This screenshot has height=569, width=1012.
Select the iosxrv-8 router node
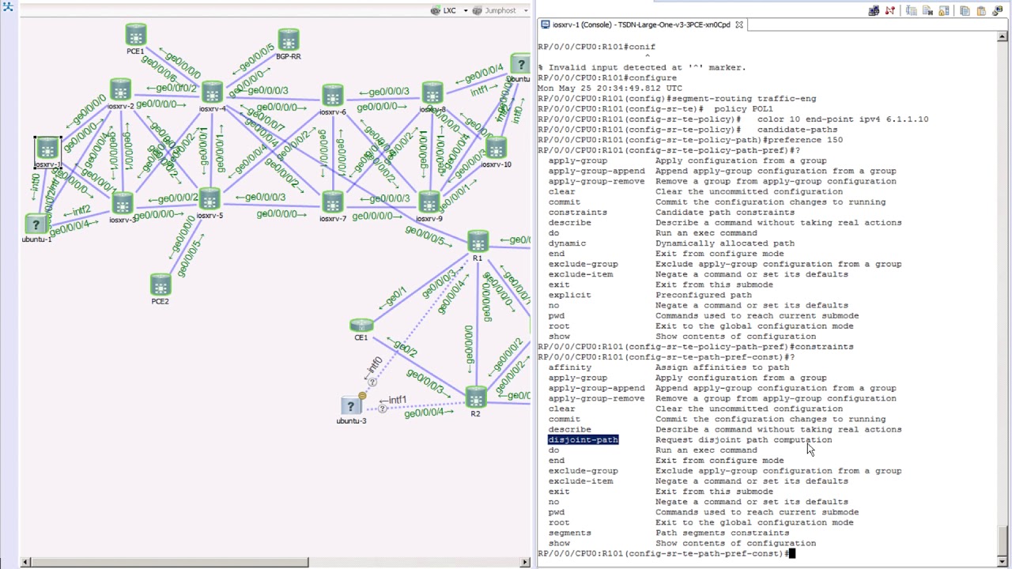pyautogui.click(x=432, y=93)
